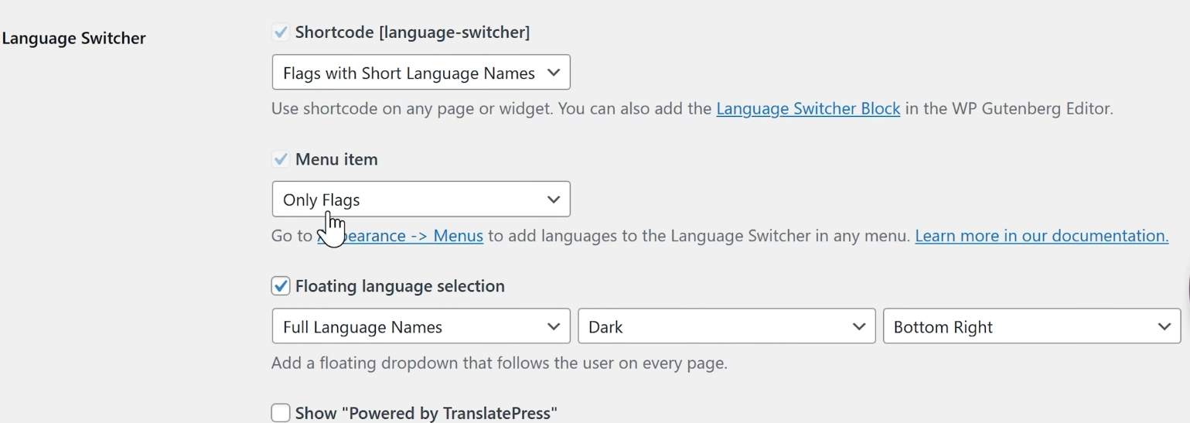
Task: Disable the Floating language selection checkbox
Action: click(x=281, y=286)
